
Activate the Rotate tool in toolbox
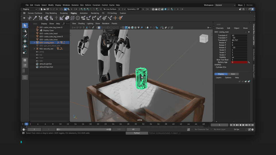25,46
